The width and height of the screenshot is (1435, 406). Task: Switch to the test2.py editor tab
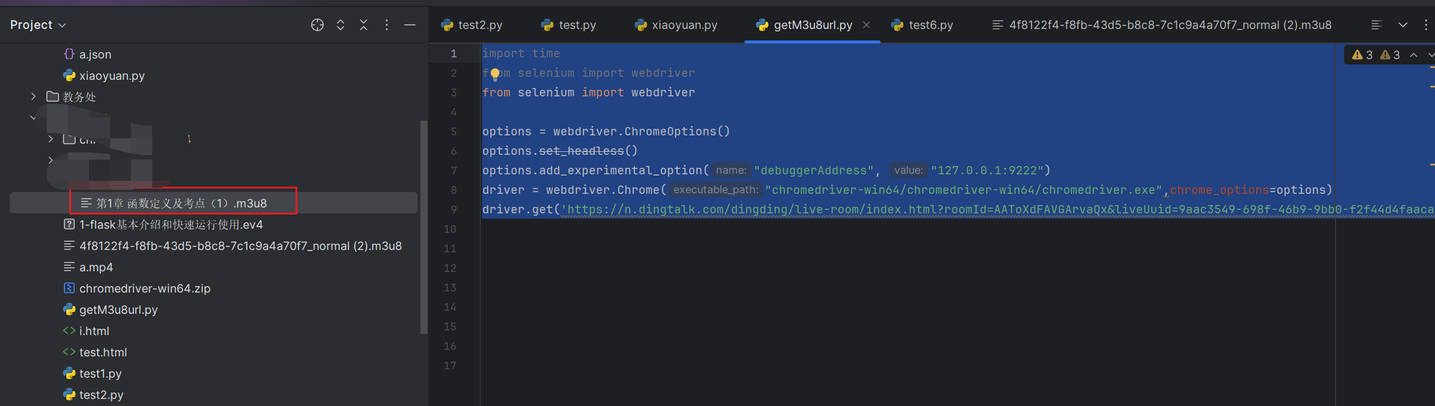[x=472, y=25]
